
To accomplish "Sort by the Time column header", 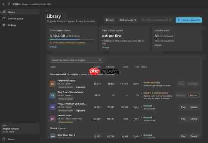I will click(137, 67).
